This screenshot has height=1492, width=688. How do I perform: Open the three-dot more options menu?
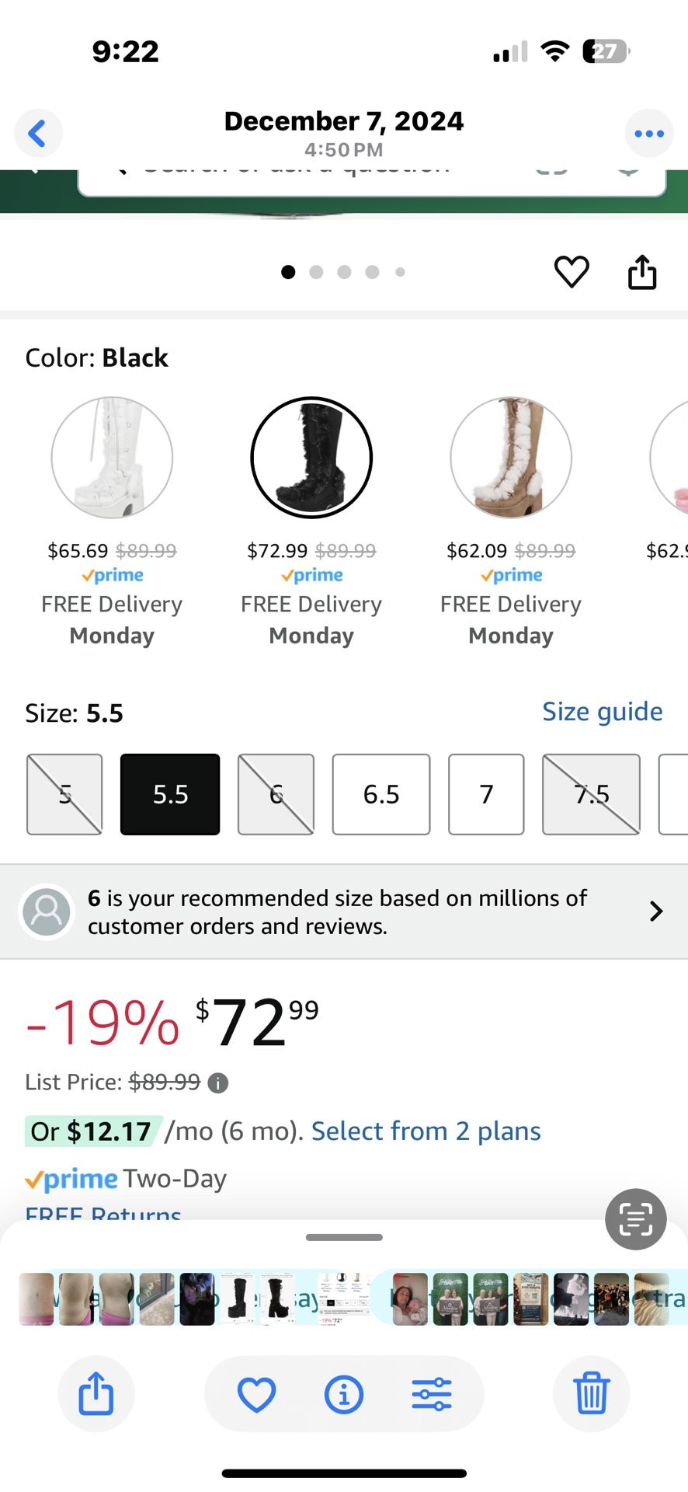pos(648,134)
